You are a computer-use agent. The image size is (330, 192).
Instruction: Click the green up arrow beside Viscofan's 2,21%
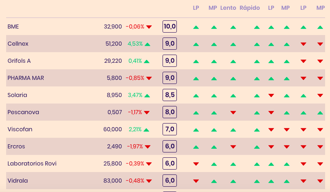146,130
